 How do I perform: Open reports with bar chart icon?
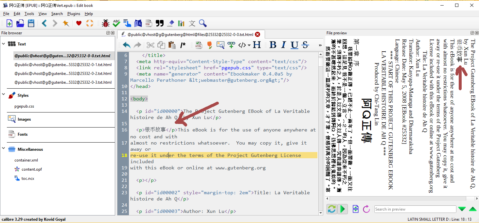(181, 23)
